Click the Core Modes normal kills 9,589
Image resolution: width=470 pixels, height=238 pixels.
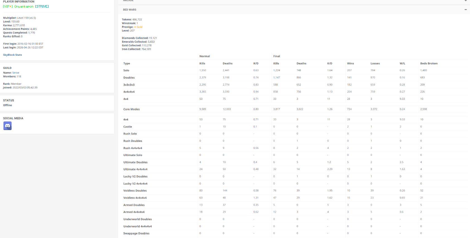point(203,109)
